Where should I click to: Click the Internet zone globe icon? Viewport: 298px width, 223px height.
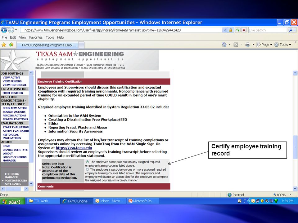[230, 195]
